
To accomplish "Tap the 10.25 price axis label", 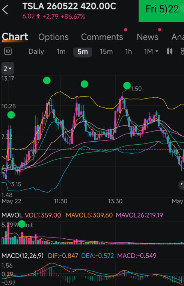I will coord(8,106).
